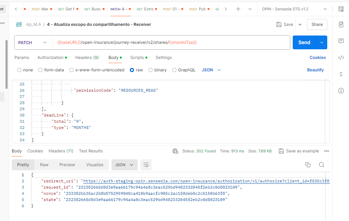Open the Test Results response tab
This screenshot has width=349, height=221.
91,151
